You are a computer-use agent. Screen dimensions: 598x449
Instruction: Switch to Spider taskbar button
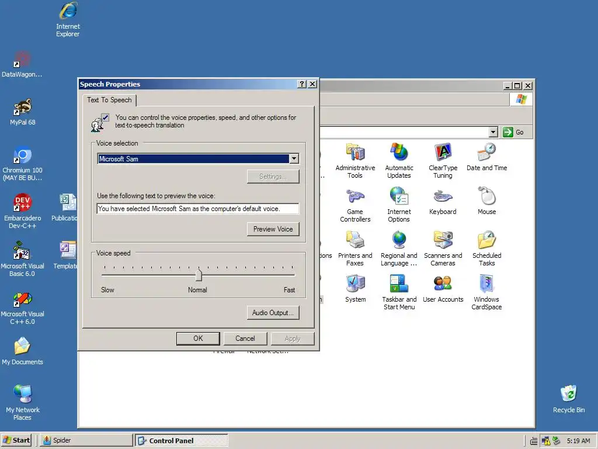(x=86, y=440)
